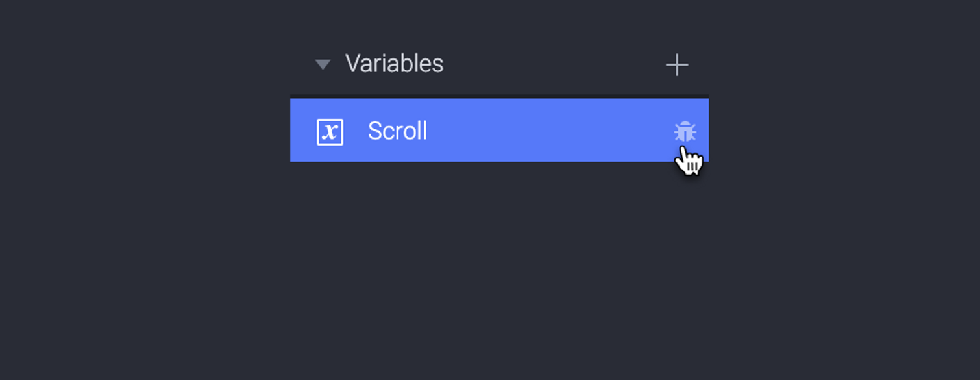This screenshot has width=980, height=380.
Task: Click the x variable icon beside Scroll
Action: 330,132
